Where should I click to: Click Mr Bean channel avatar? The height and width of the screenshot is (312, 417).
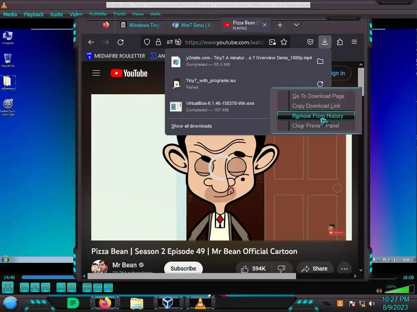(x=99, y=266)
